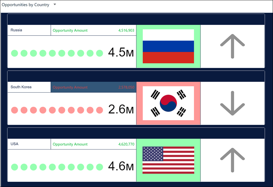Screen dimensions: 273x187
Task: Click the South Korea country label
Action: point(21,87)
